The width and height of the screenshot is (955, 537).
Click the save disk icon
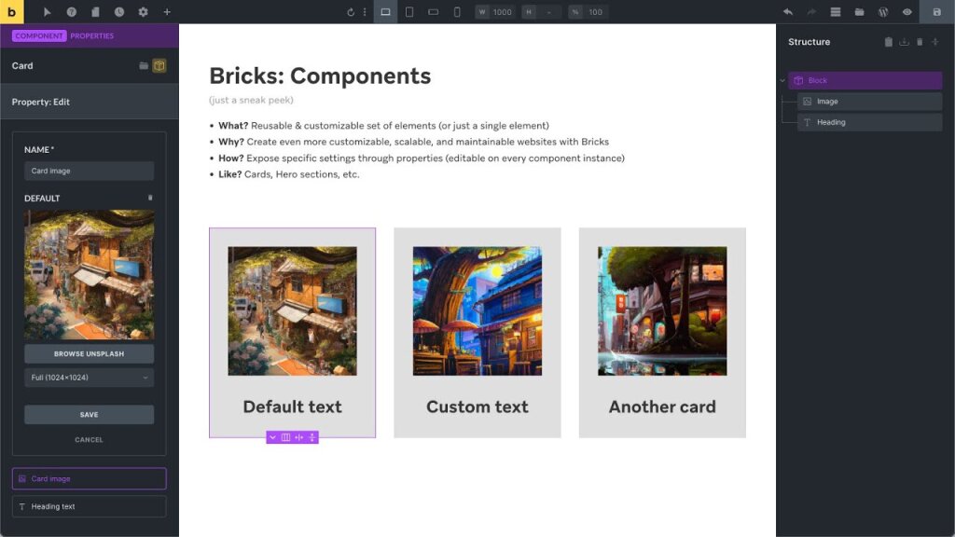click(936, 12)
